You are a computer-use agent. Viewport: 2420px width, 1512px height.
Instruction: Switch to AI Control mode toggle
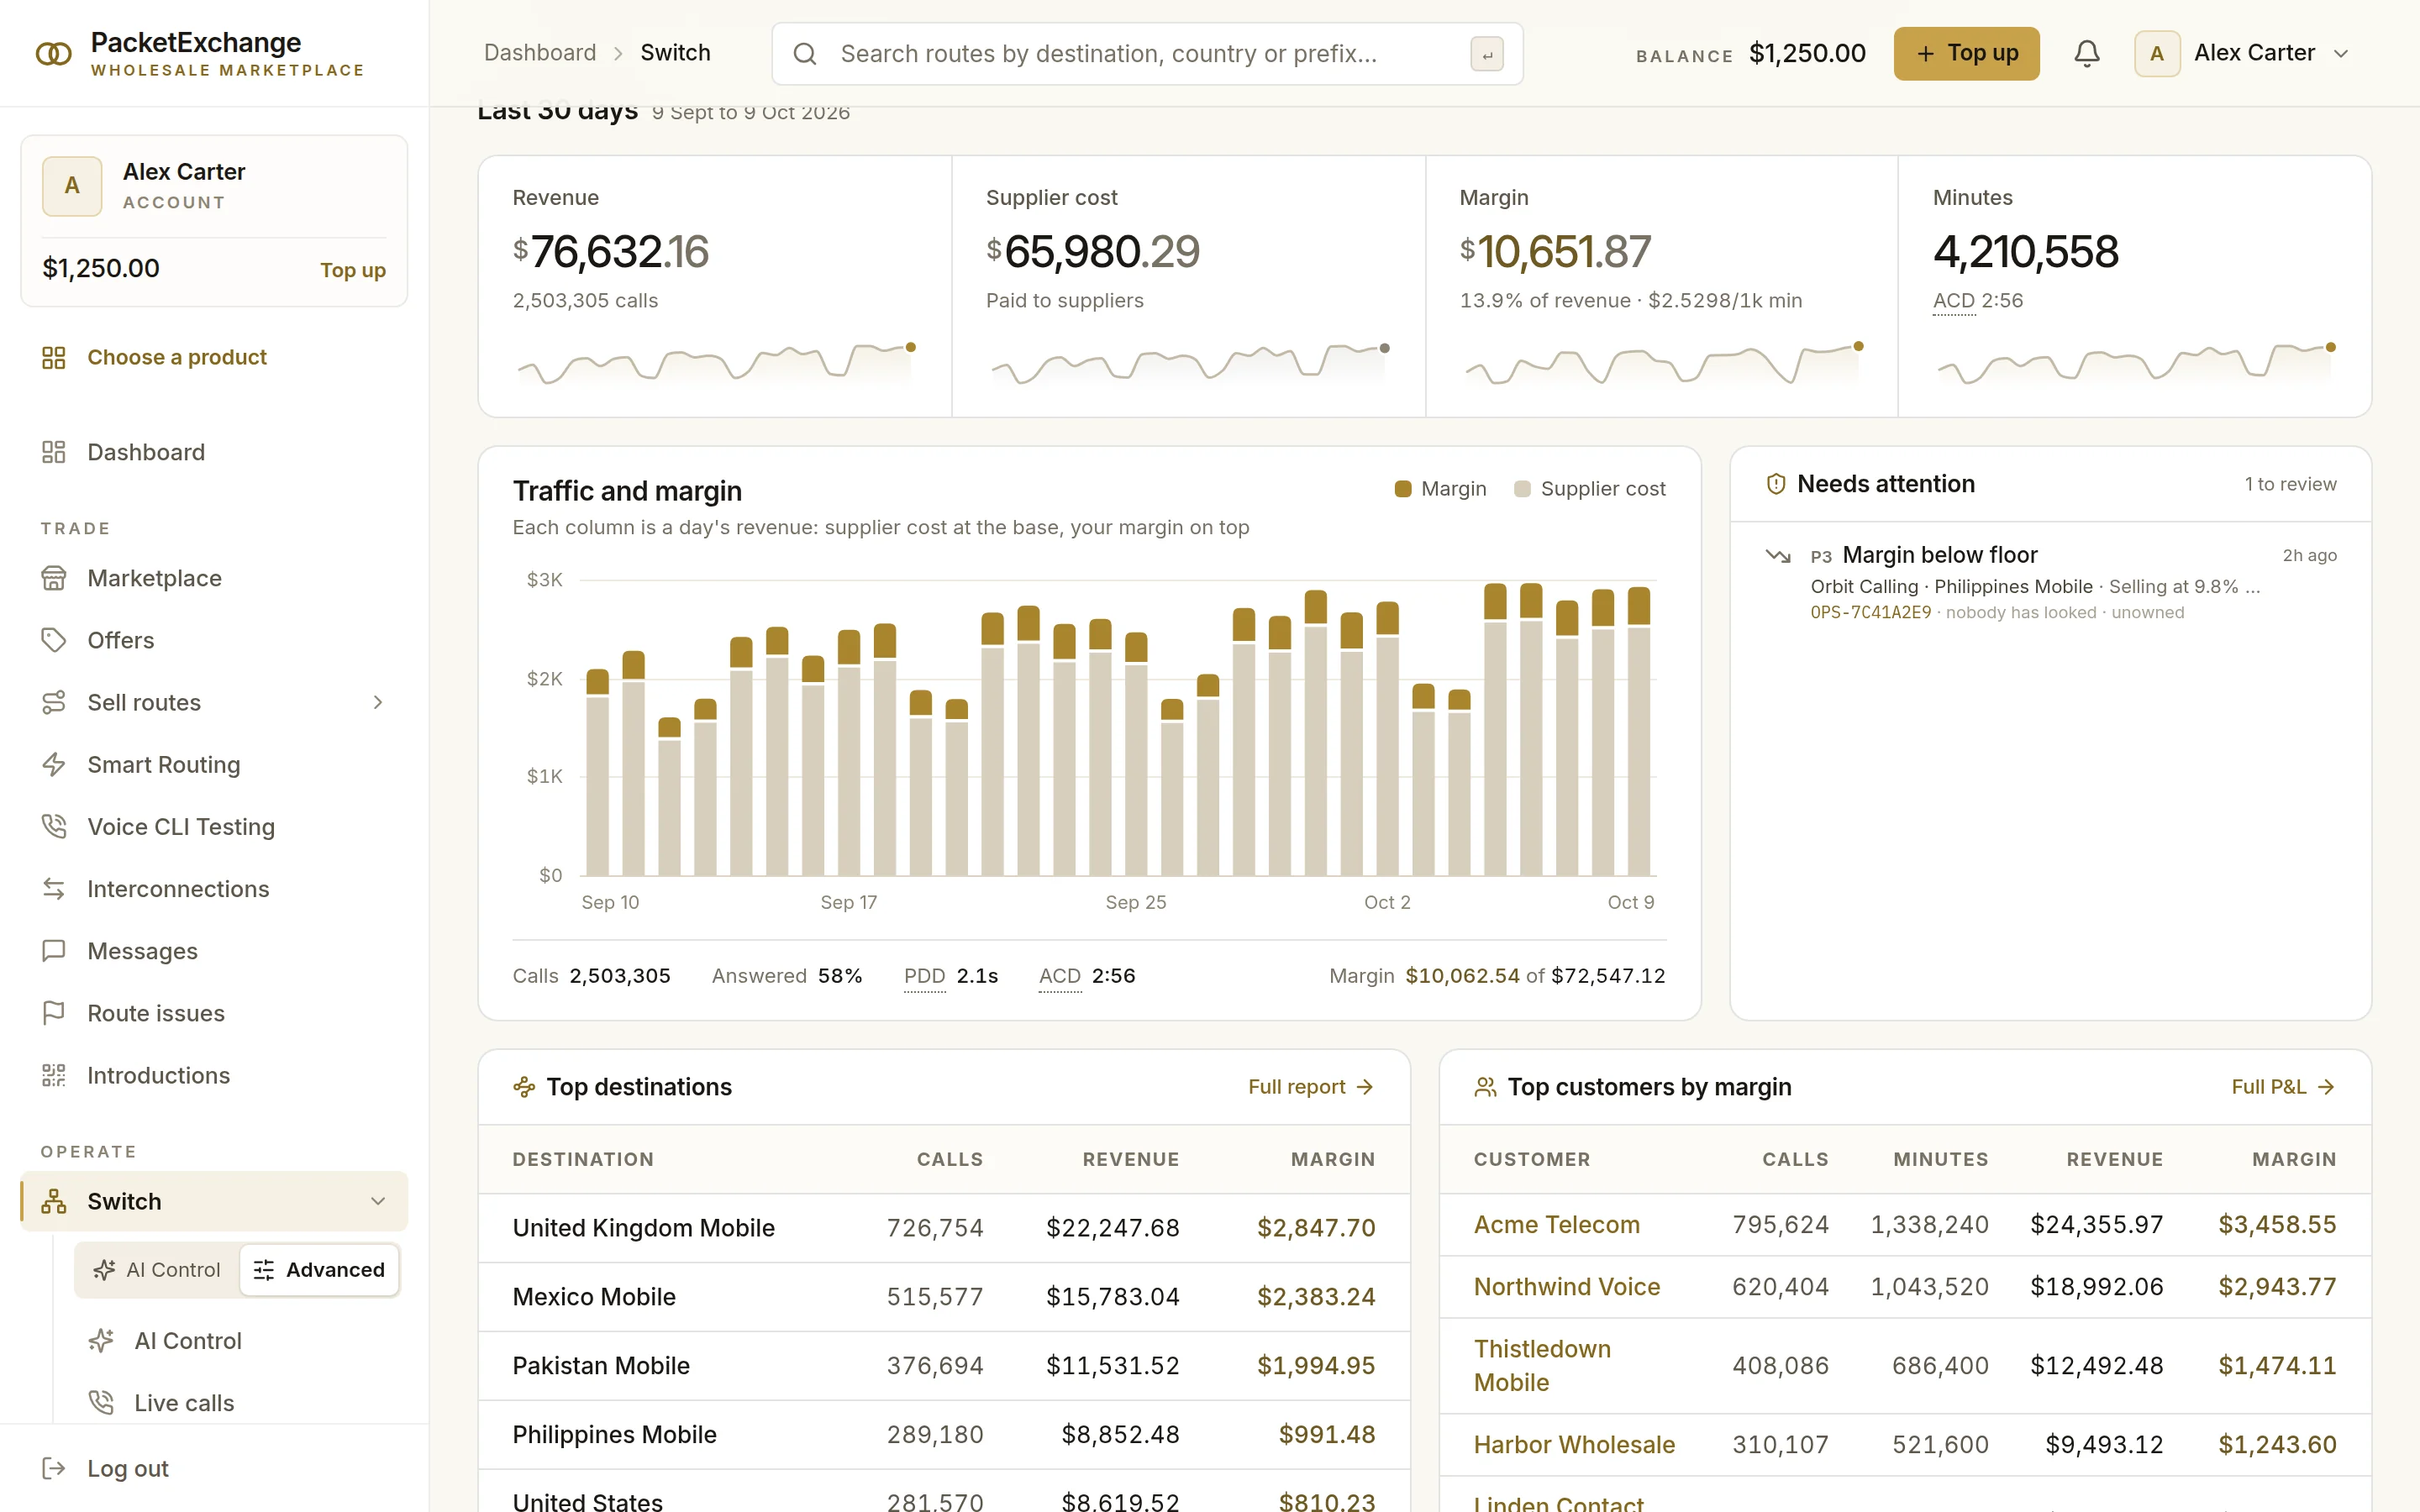coord(158,1270)
